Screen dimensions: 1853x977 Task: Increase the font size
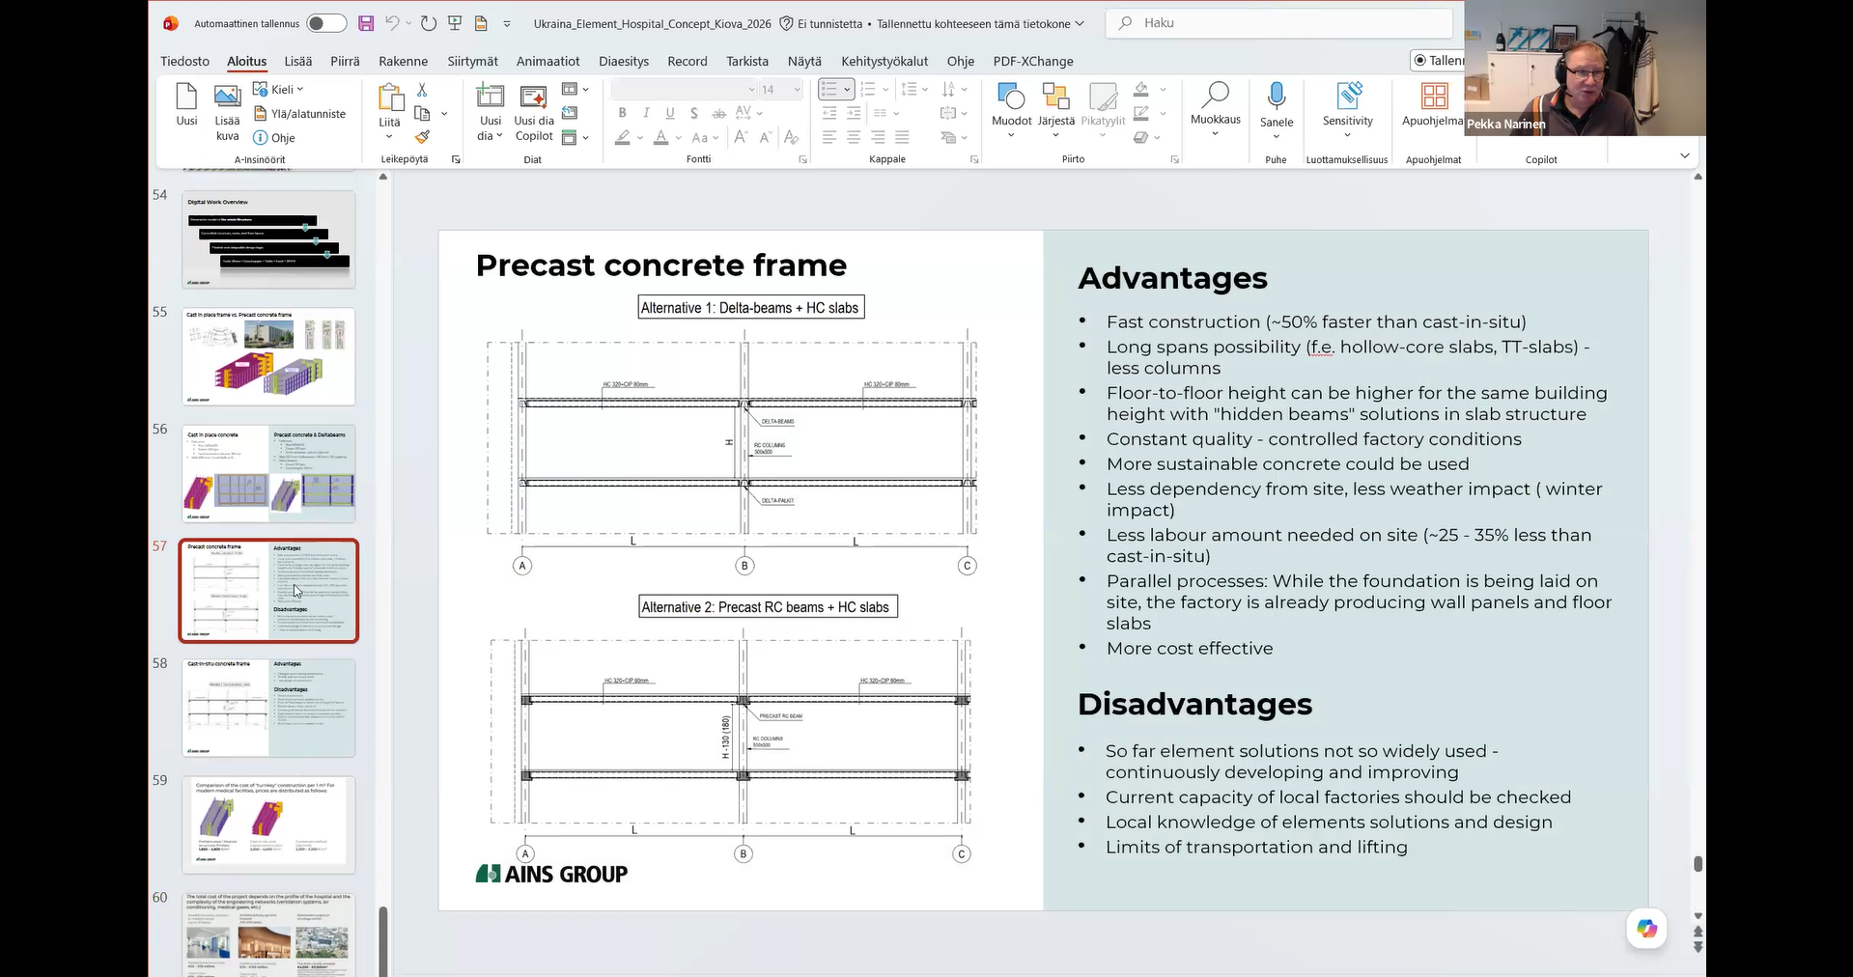pos(742,138)
